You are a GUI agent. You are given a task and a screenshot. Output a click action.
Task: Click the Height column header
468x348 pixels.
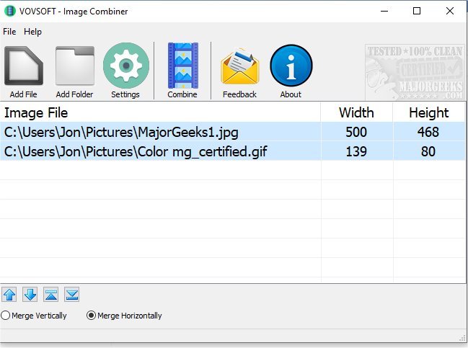[428, 112]
